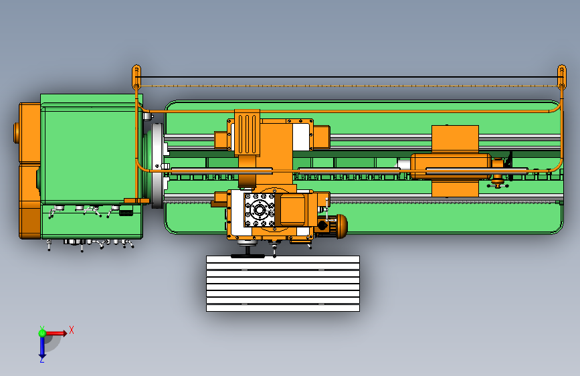Click the blue Z axis of the triad
The width and height of the screenshot is (580, 376).
pyautogui.click(x=41, y=347)
